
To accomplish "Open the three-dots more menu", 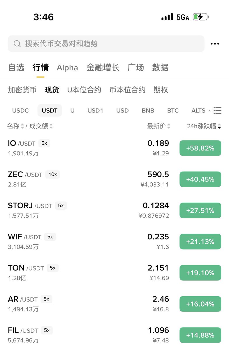I will point(215,44).
